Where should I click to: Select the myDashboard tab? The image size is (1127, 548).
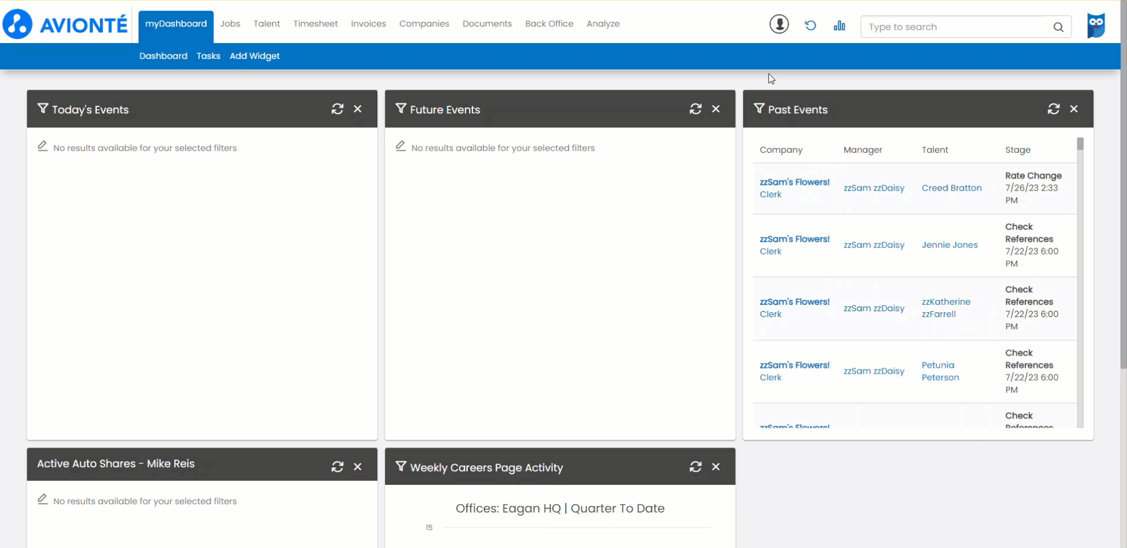(175, 24)
